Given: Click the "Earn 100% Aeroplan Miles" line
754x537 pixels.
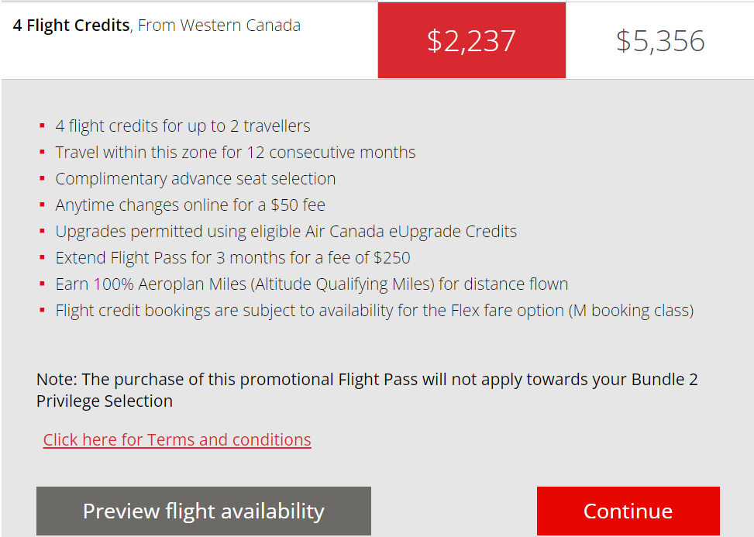Looking at the screenshot, I should [312, 284].
